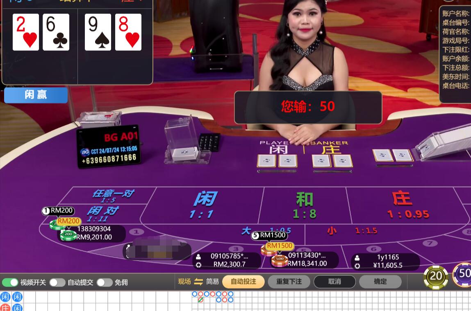Place a bet on 和 1:8 area
The image size is (471, 311).
(x=304, y=205)
